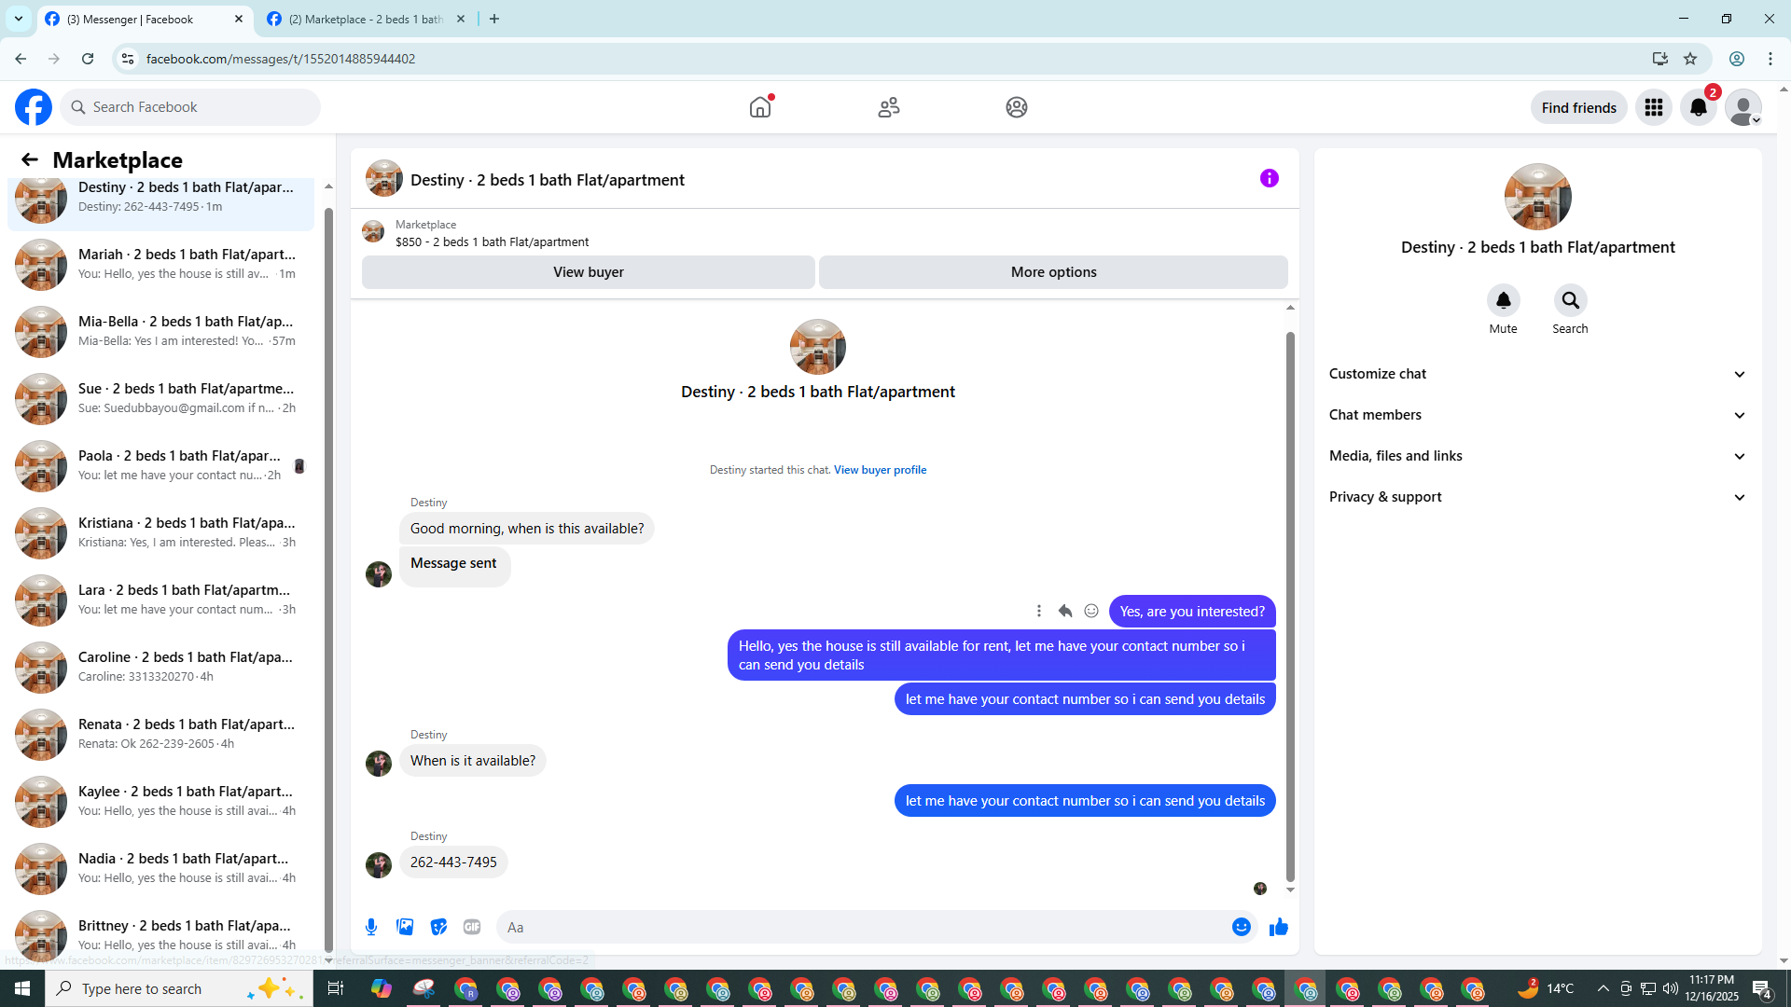Open the Facebook menu grid icon
The height and width of the screenshot is (1007, 1791).
[x=1654, y=107]
